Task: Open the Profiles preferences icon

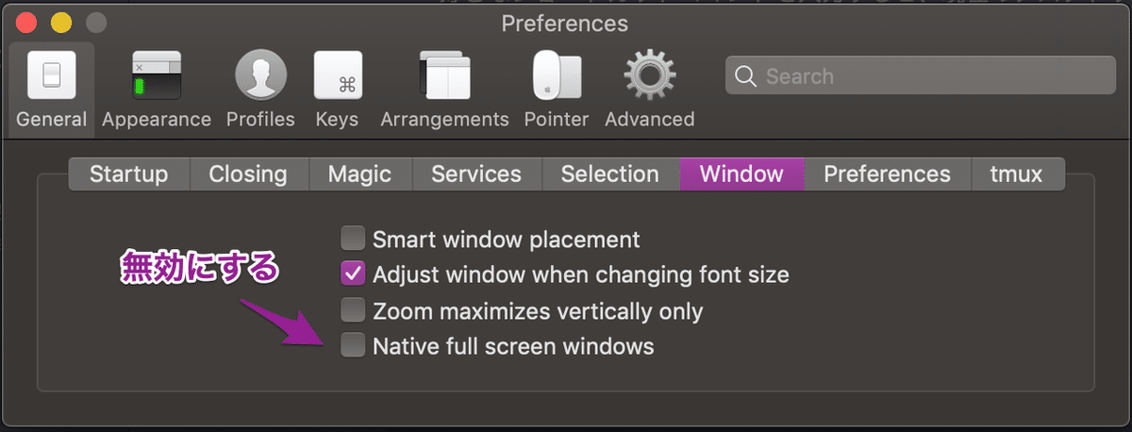Action: click(x=260, y=76)
